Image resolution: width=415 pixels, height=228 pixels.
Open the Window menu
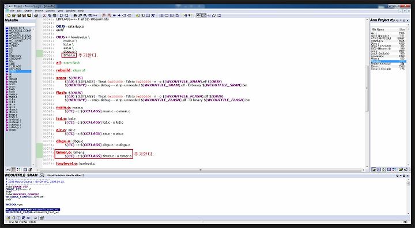pyautogui.click(x=71, y=11)
